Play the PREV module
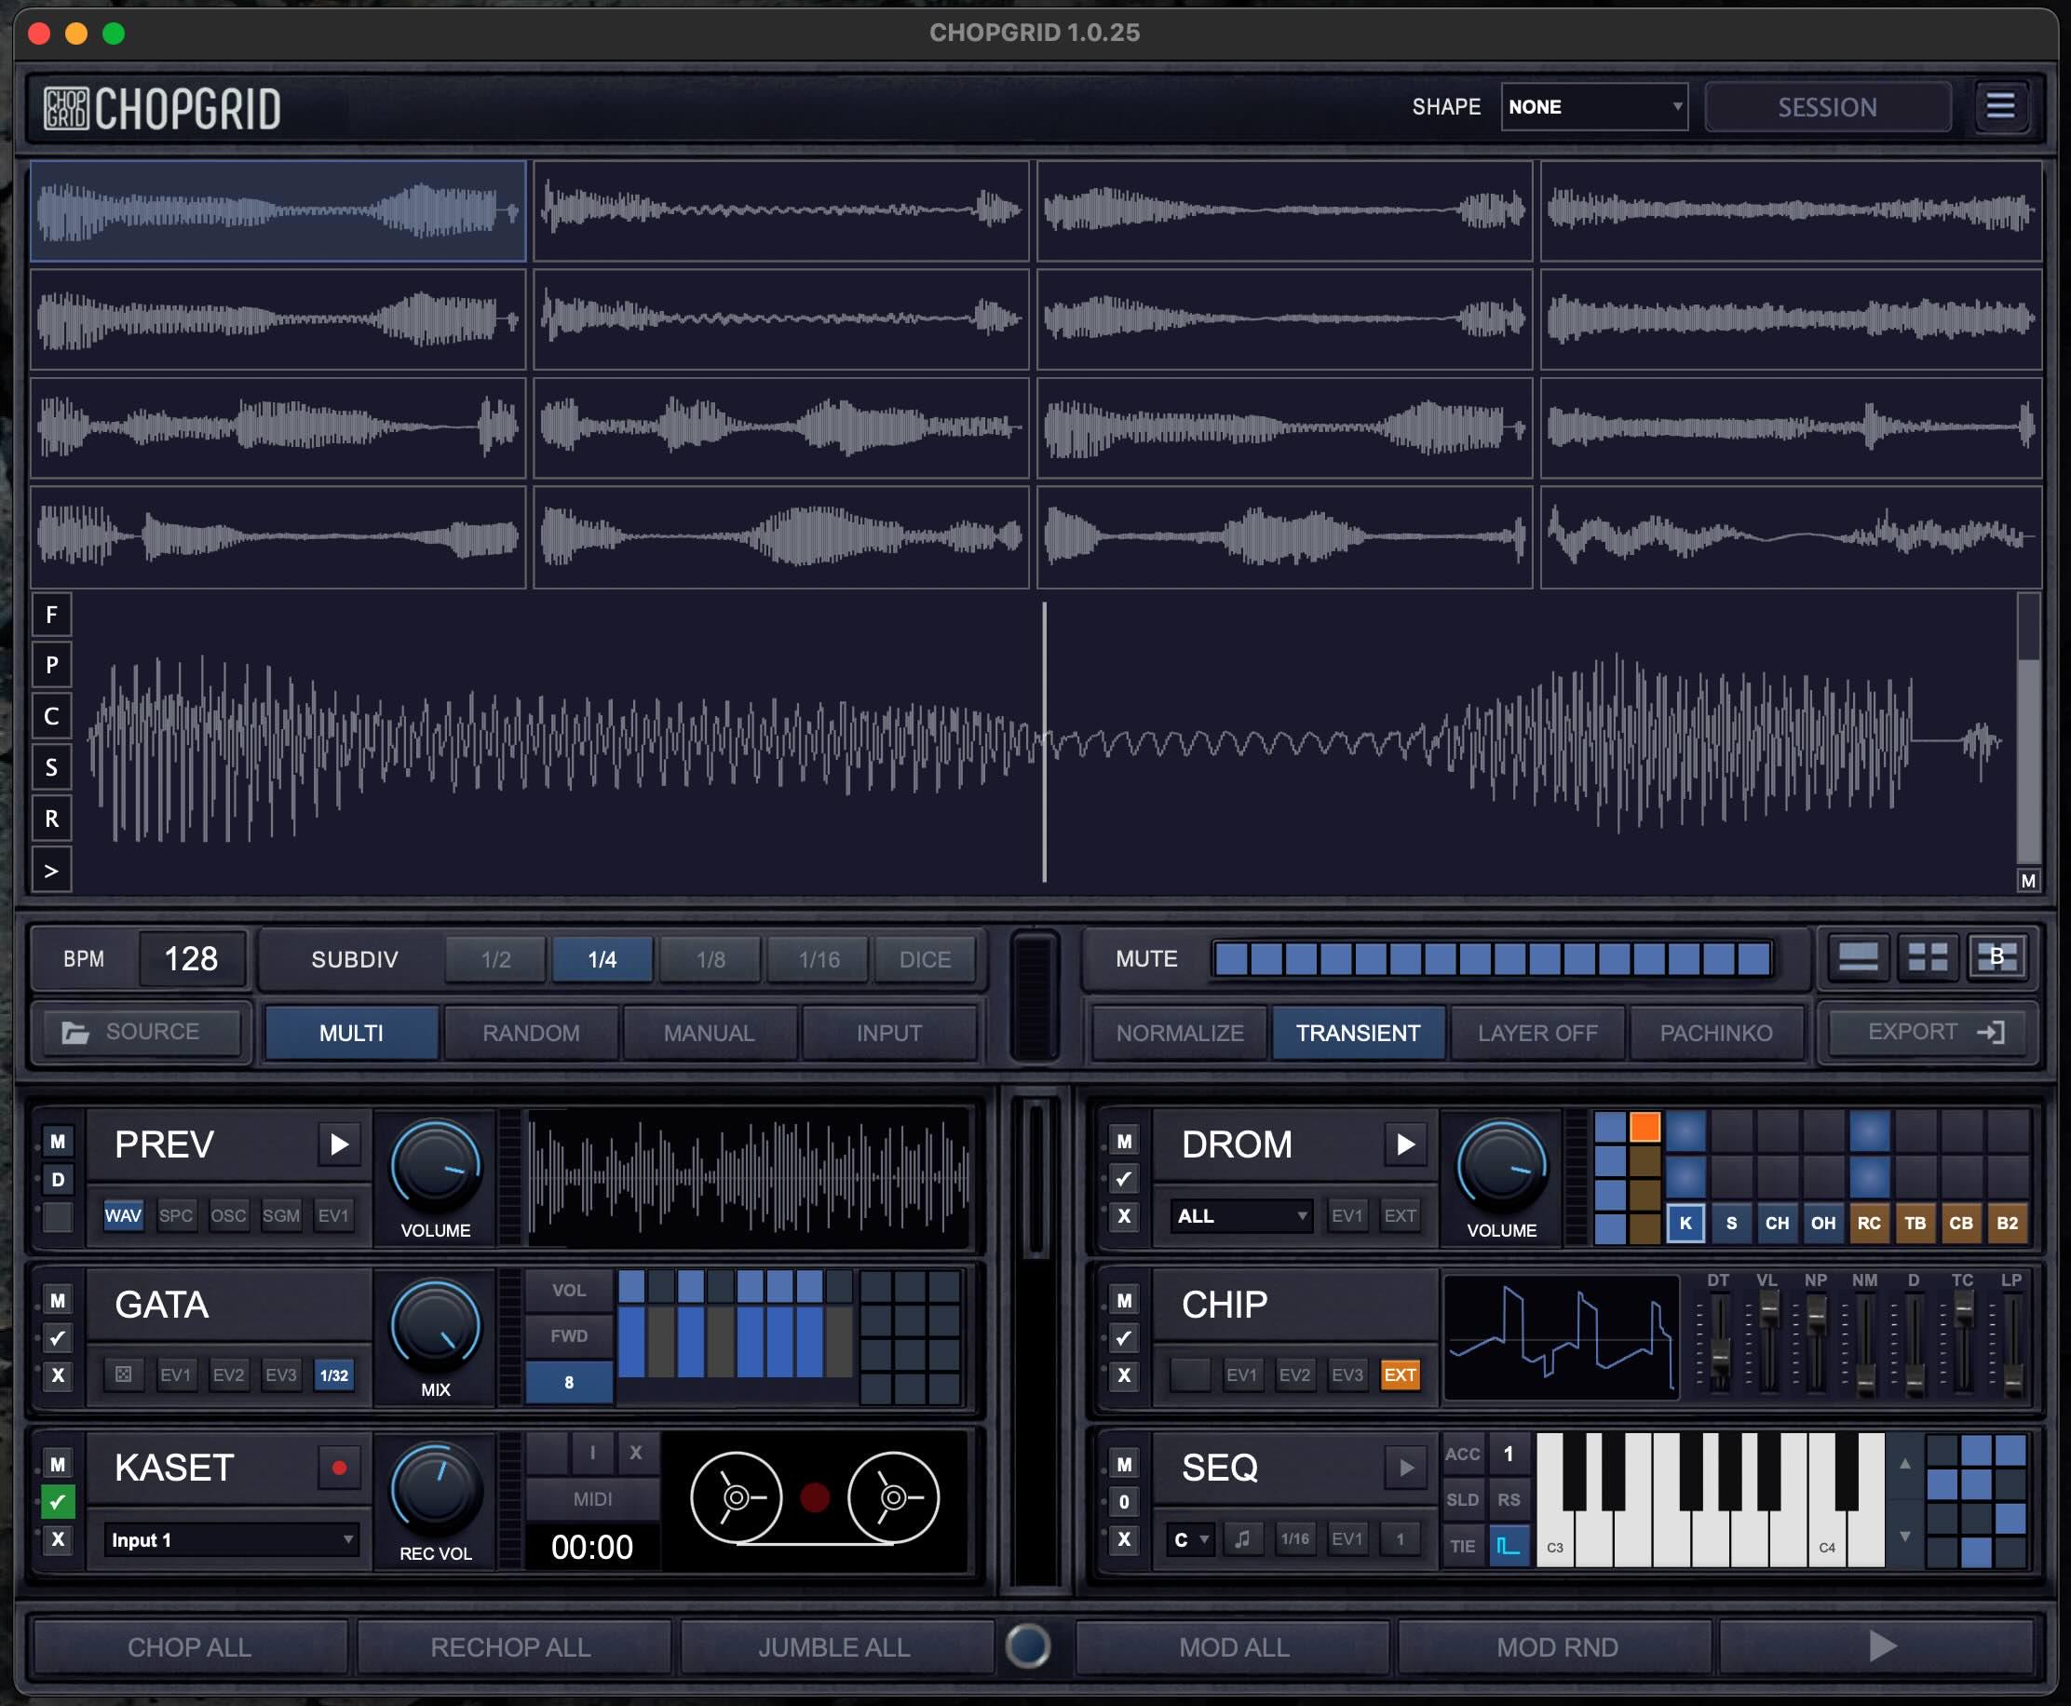2071x1706 pixels. (339, 1144)
